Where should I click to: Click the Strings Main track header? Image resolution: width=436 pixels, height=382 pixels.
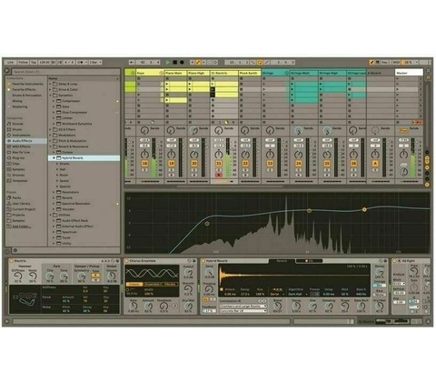(304, 73)
